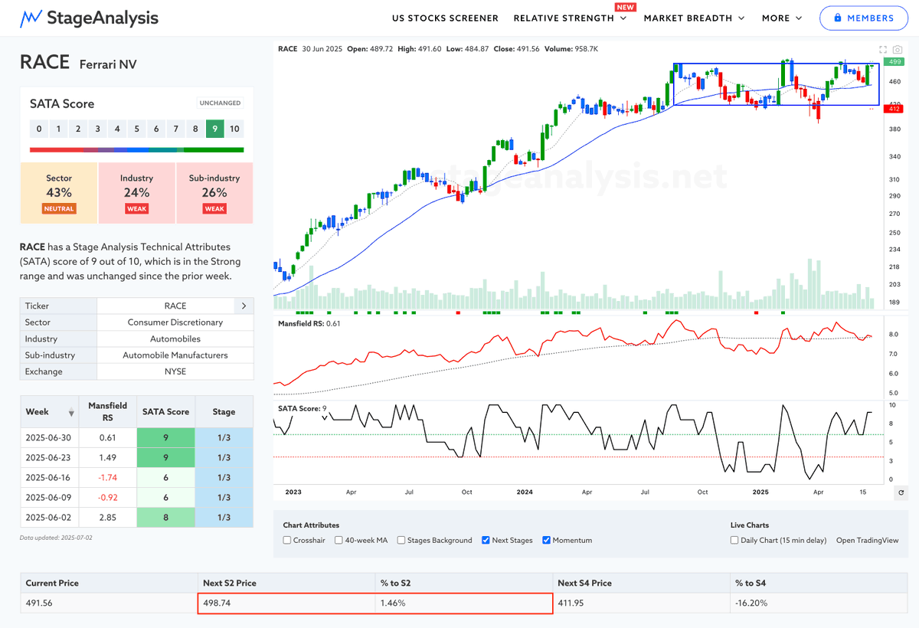This screenshot has width=919, height=628.
Task: Reset the chart view with the refresh icon
Action: click(901, 492)
